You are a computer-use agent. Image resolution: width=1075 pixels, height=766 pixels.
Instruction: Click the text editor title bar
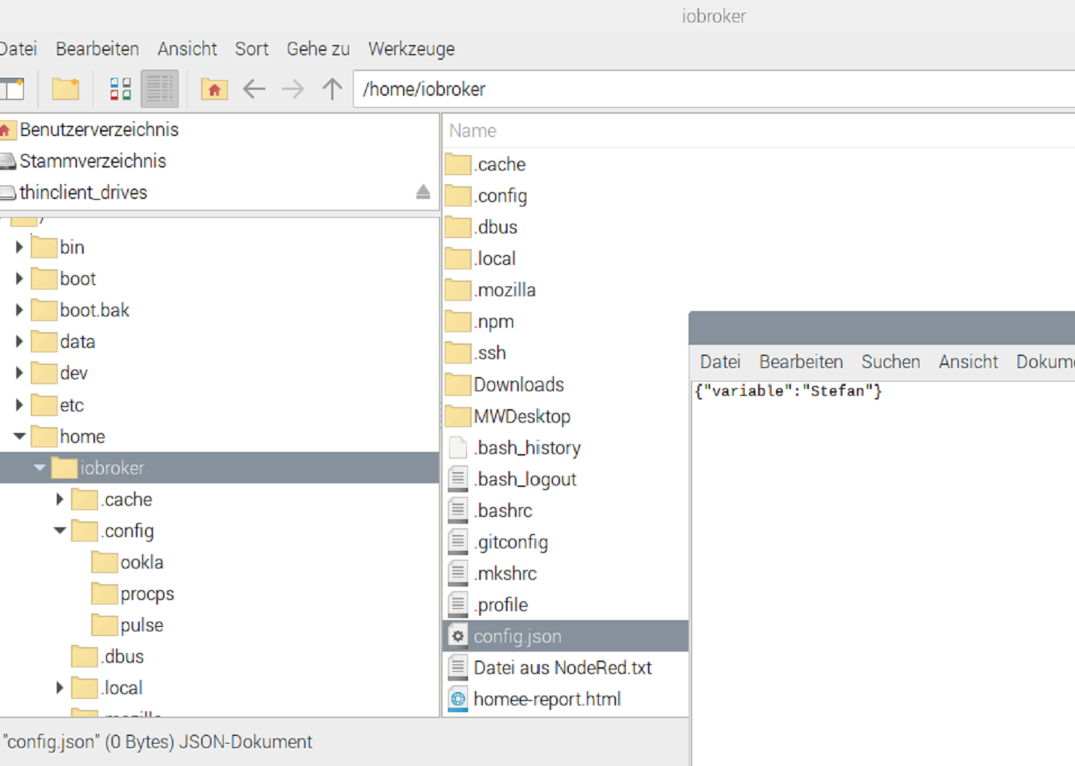pos(882,328)
